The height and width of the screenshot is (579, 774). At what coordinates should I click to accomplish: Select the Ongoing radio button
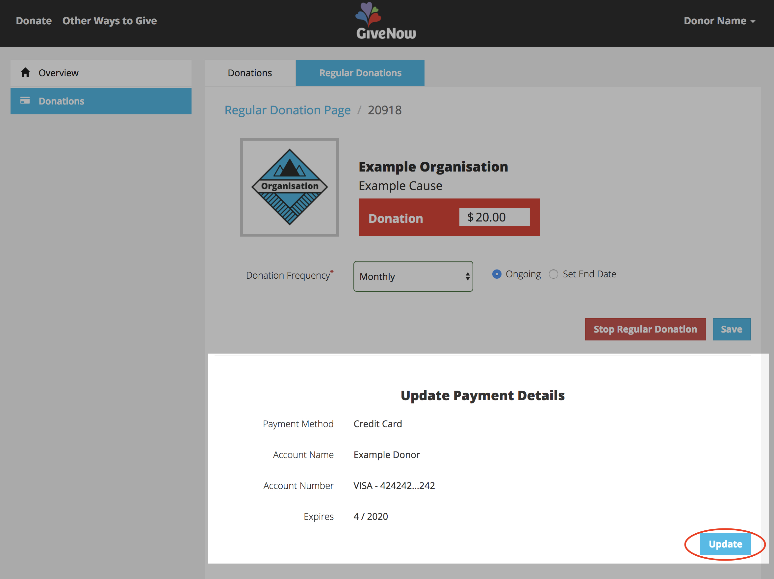coord(497,274)
